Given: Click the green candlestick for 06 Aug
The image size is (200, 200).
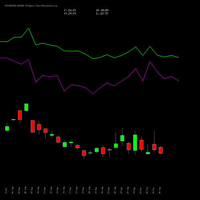Looking at the screenshot, I should [26, 107].
